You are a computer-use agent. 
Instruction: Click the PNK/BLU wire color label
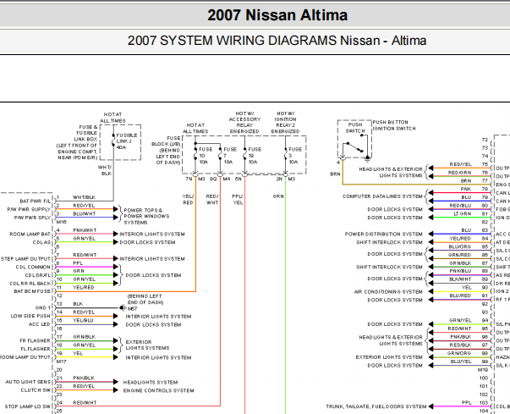pos(460,271)
